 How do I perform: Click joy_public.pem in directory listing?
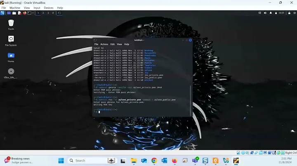click(x=153, y=78)
